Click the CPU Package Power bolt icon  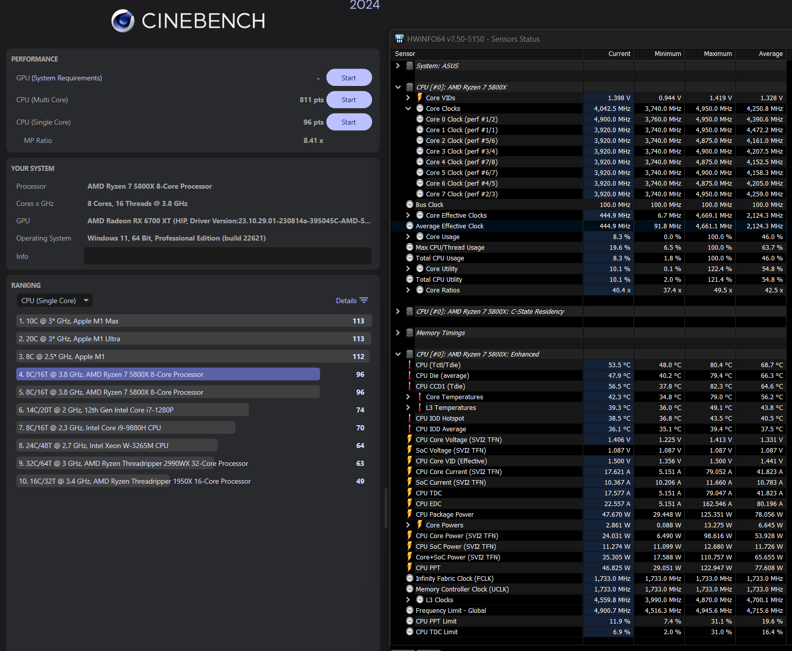(410, 514)
